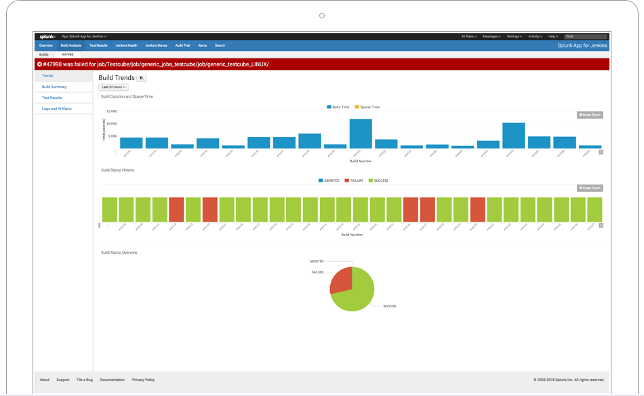Image resolution: width=644 pixels, height=396 pixels.
Task: Click the Build Status History heading
Action: point(117,170)
